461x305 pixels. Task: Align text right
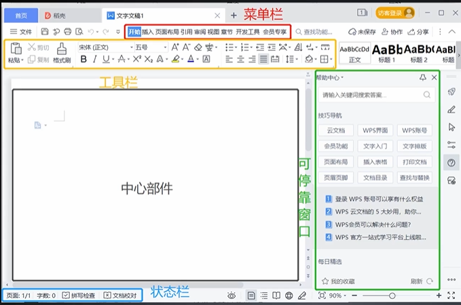click(x=252, y=60)
